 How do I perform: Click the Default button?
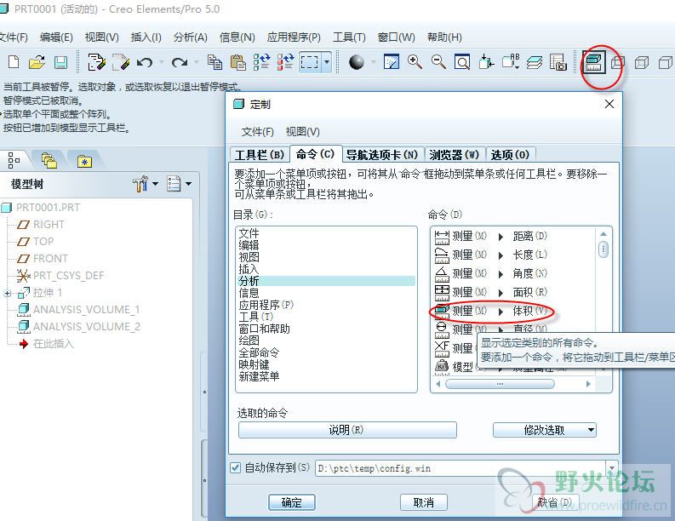pyautogui.click(x=554, y=502)
